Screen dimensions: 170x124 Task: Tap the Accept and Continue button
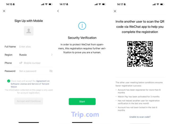(x=29, y=101)
